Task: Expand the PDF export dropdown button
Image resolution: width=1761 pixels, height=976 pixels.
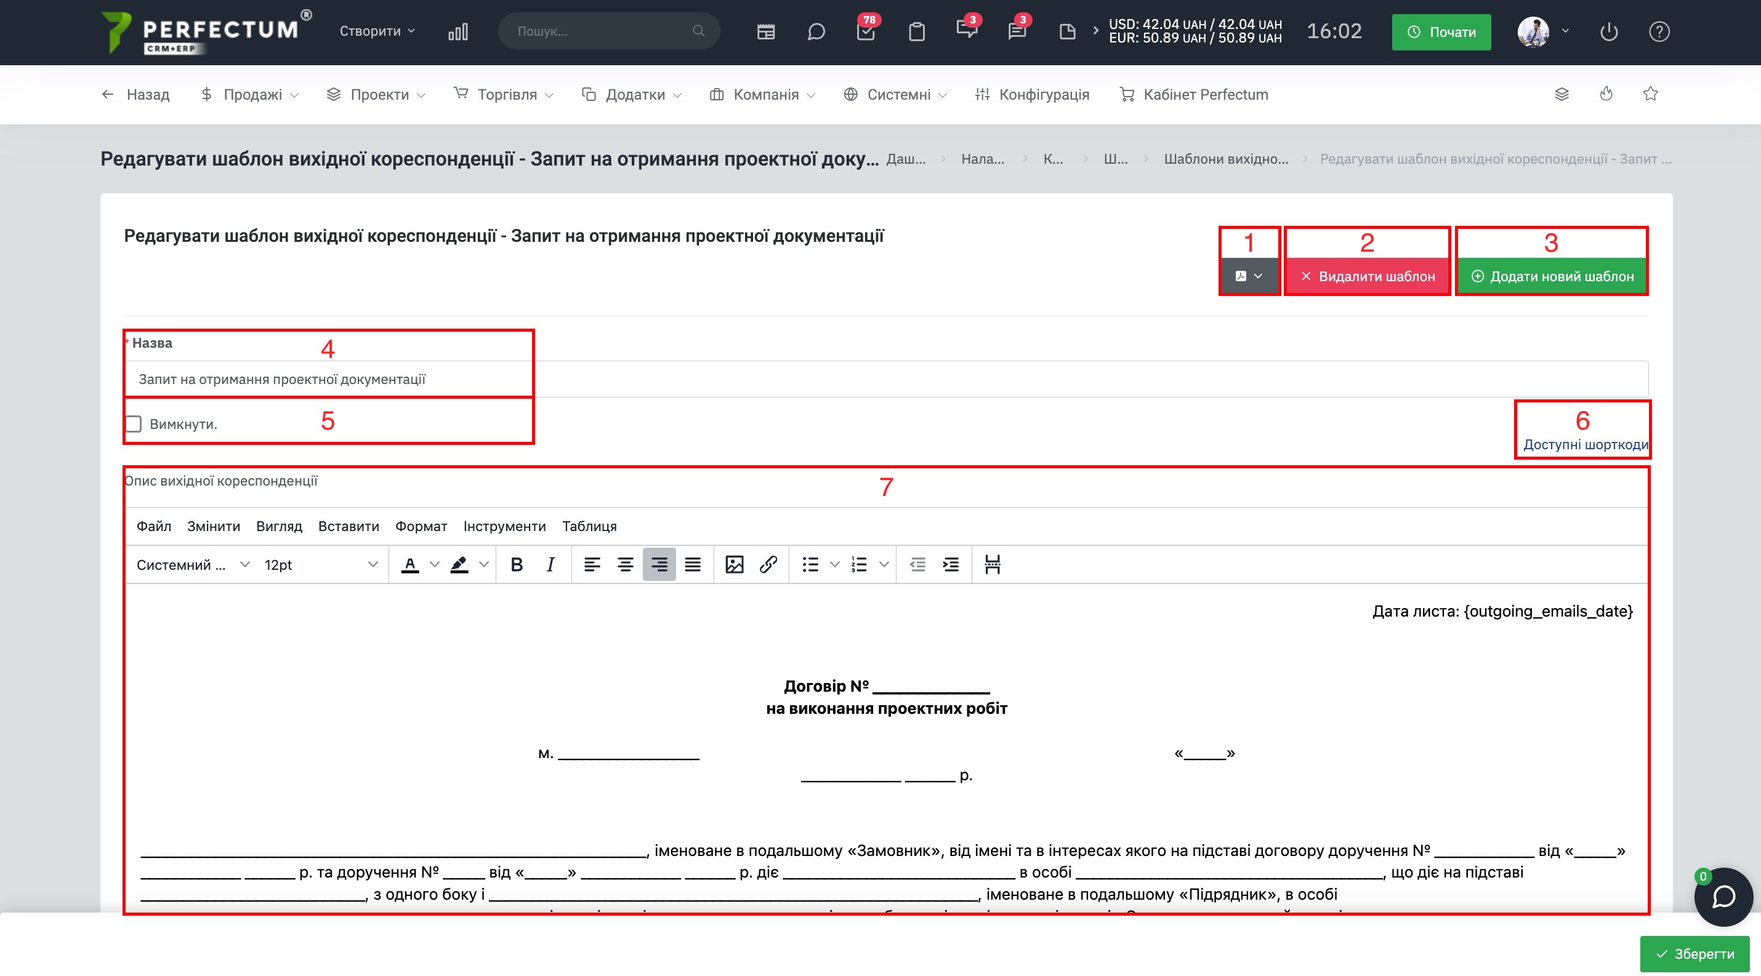Action: pyautogui.click(x=1248, y=276)
